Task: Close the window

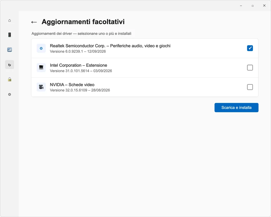Action: pyautogui.click(x=264, y=6)
